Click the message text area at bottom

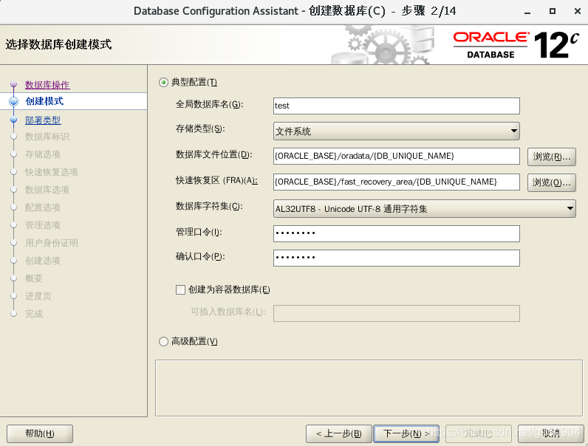coord(369,388)
